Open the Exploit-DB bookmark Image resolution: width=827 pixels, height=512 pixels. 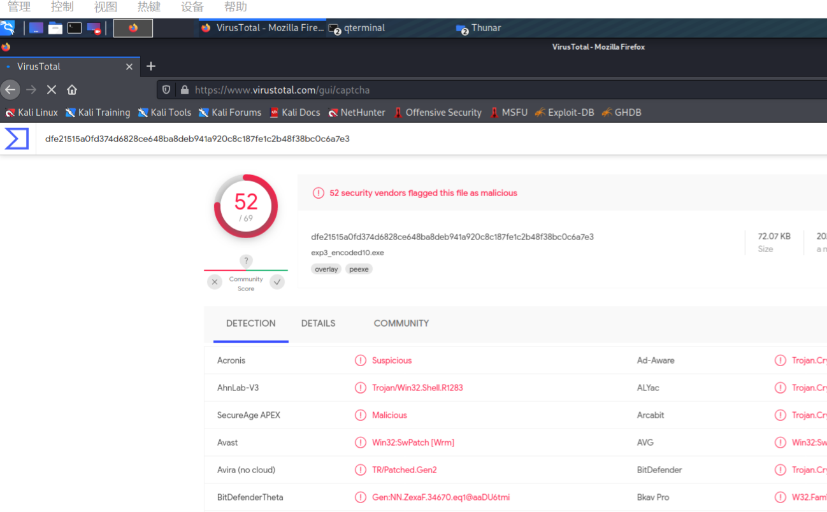(x=565, y=113)
